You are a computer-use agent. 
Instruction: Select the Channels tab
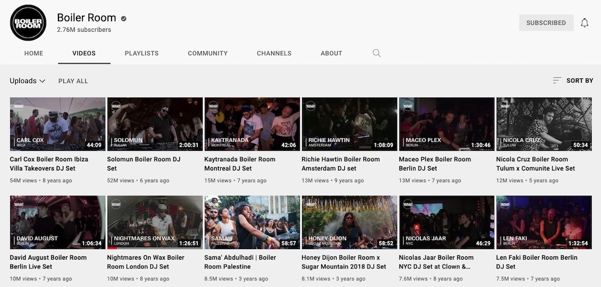[274, 54]
